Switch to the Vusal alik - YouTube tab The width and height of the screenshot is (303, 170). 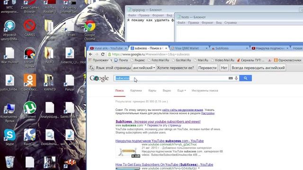pyautogui.click(x=108, y=48)
